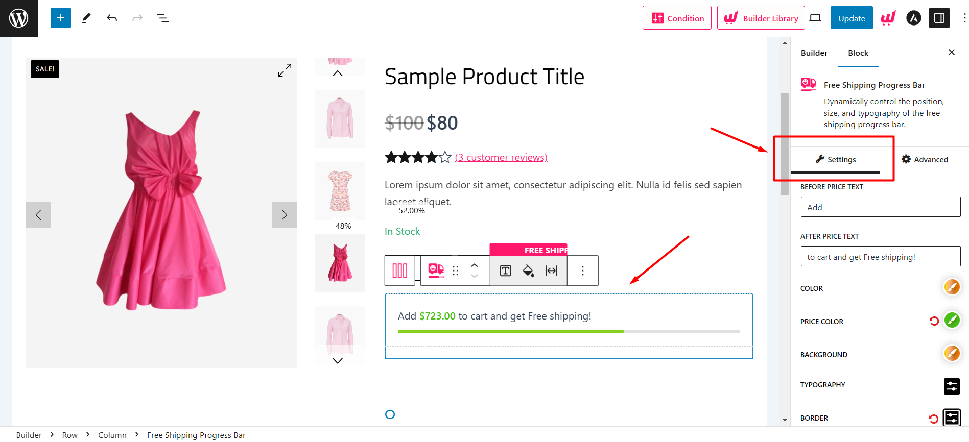The image size is (969, 442).
Task: Open the green Price Color swatch picker
Action: click(952, 321)
